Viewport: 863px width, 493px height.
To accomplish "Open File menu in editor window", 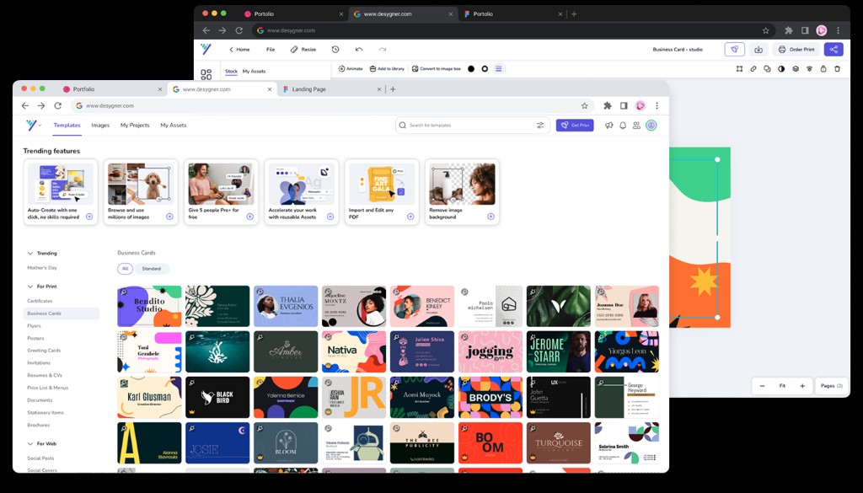I will click(x=271, y=50).
